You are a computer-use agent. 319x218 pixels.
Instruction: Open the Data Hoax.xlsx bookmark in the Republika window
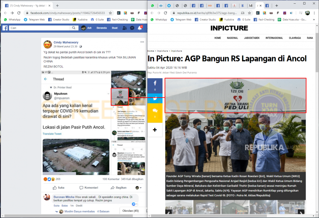click(x=292, y=20)
